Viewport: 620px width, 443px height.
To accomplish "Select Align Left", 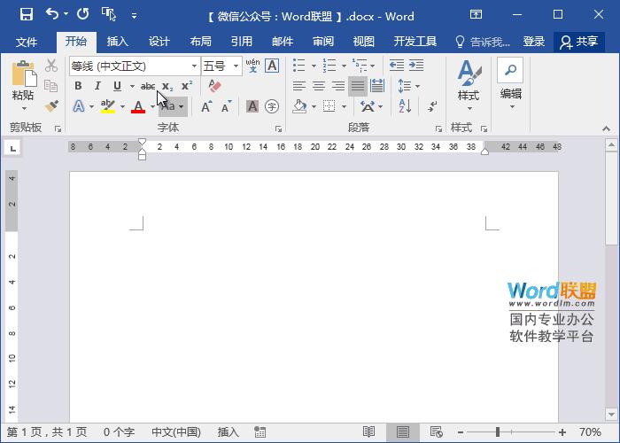I will 299,86.
